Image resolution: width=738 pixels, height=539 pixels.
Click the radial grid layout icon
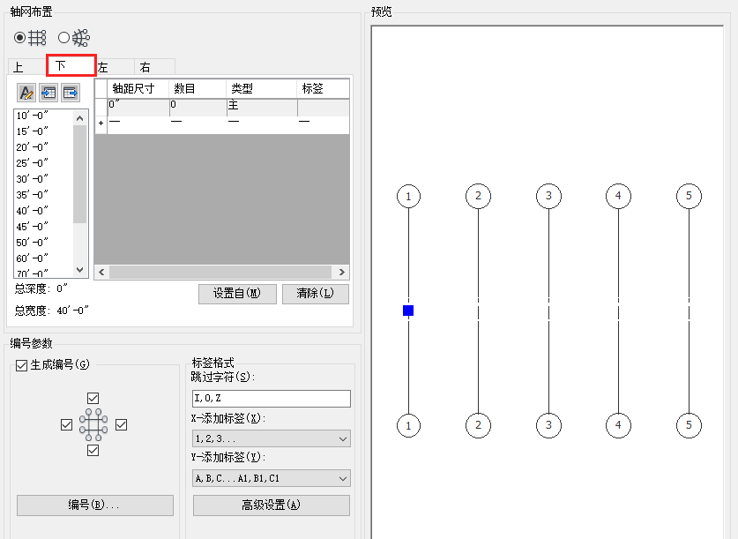coord(80,38)
